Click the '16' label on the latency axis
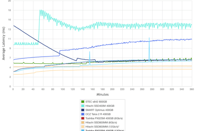Image resolution: width=197 pixels, height=131 pixels. point(9,20)
